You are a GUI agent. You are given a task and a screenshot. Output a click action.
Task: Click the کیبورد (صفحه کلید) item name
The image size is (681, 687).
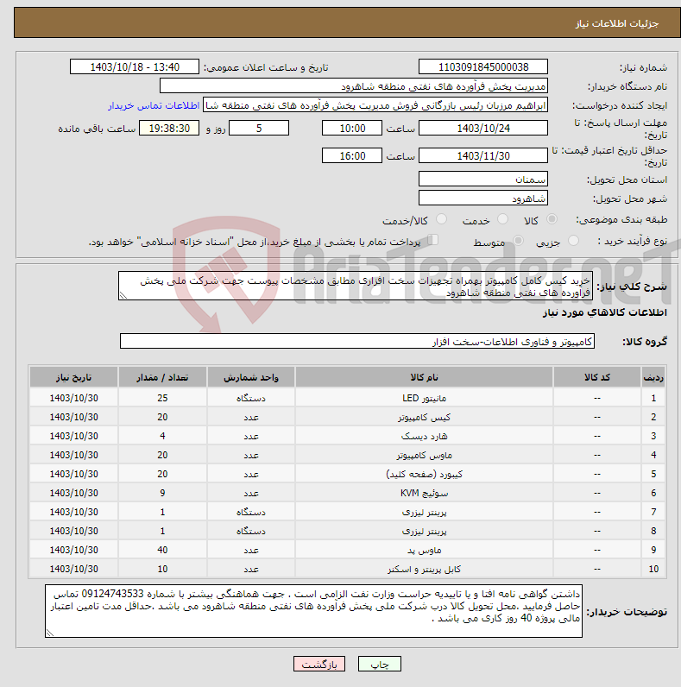pos(424,474)
